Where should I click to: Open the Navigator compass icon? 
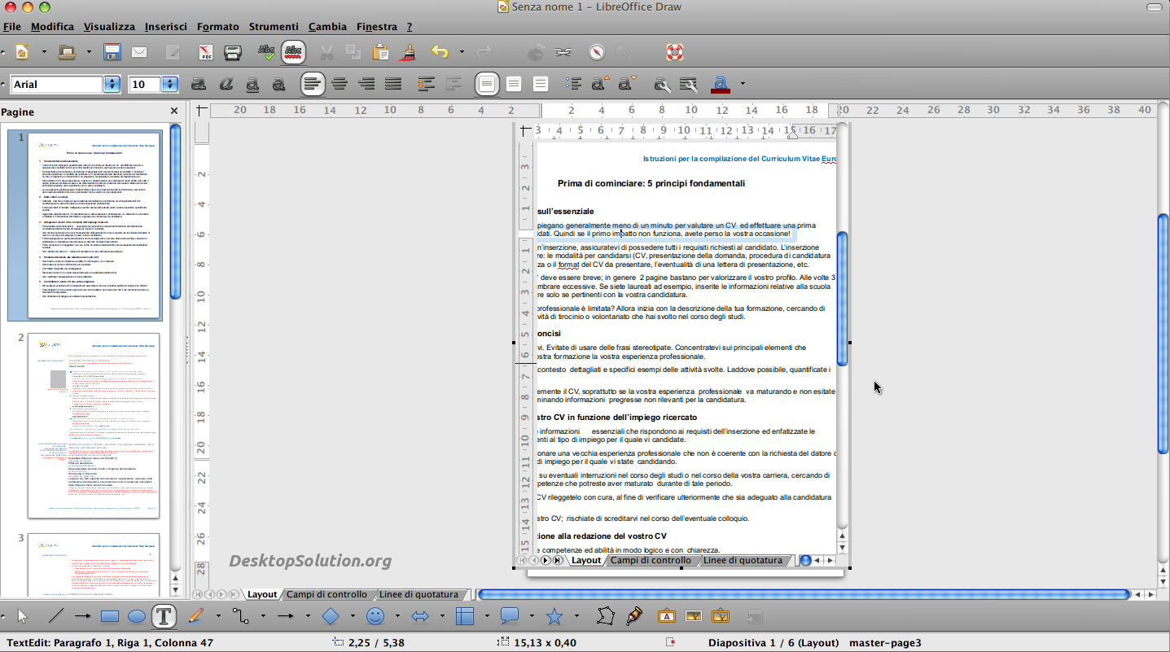click(x=598, y=53)
